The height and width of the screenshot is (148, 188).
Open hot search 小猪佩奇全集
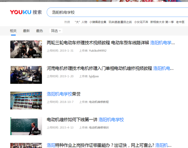point(98,22)
